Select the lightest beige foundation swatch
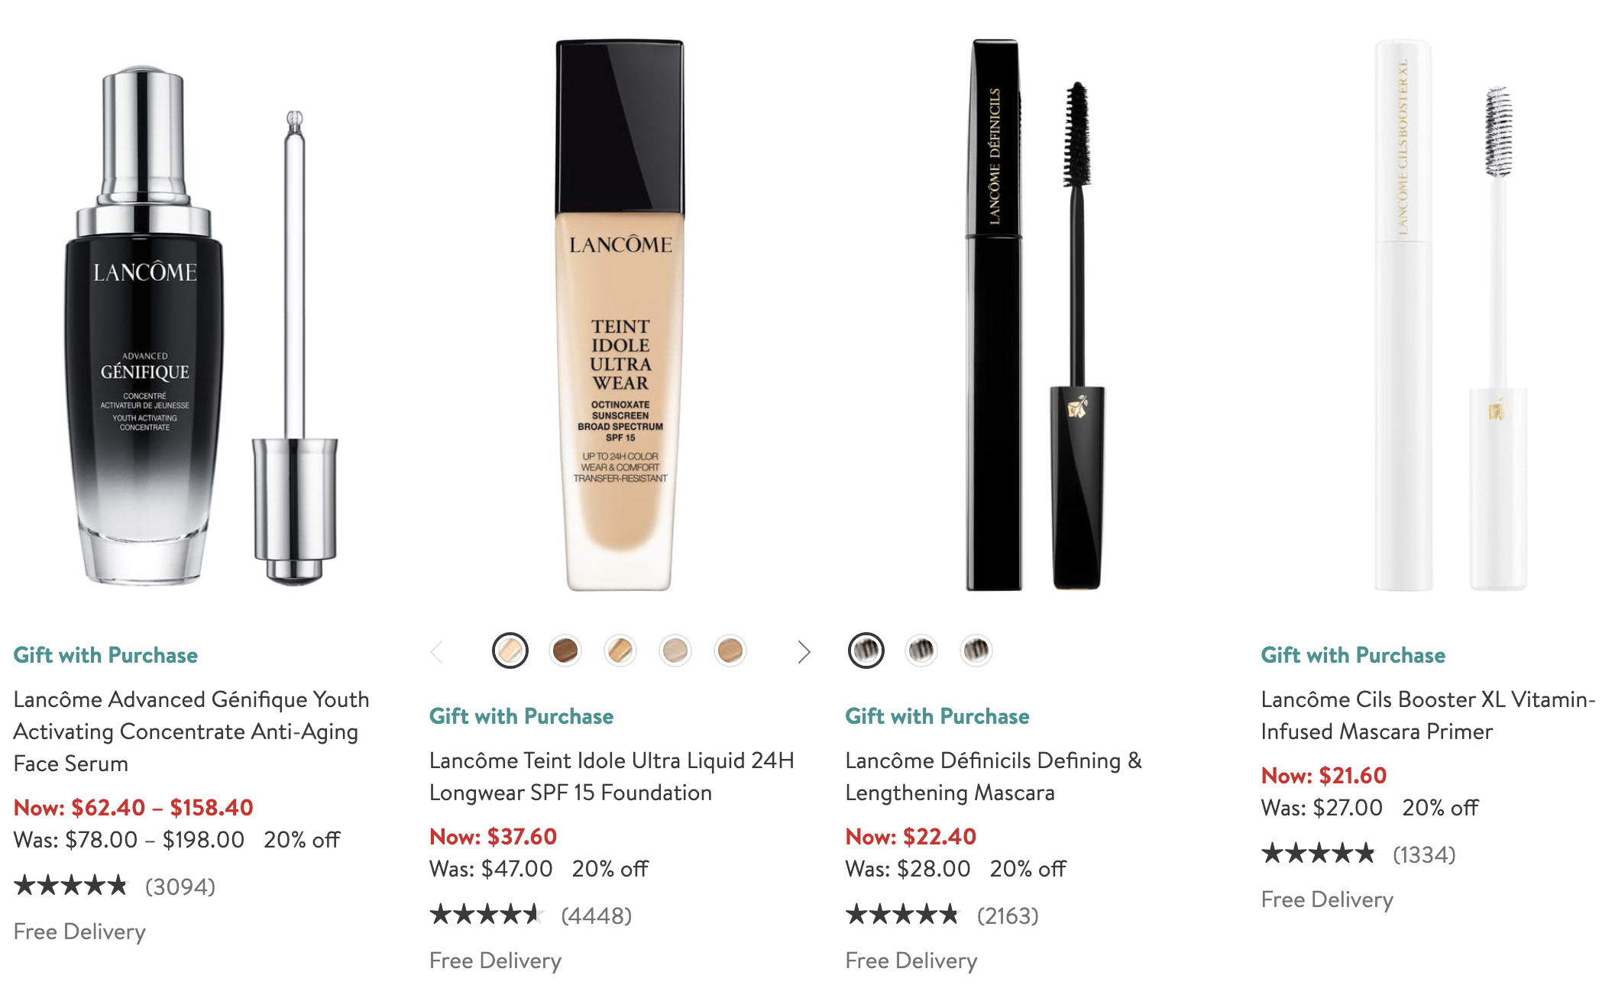This screenshot has width=1615, height=988. click(510, 651)
